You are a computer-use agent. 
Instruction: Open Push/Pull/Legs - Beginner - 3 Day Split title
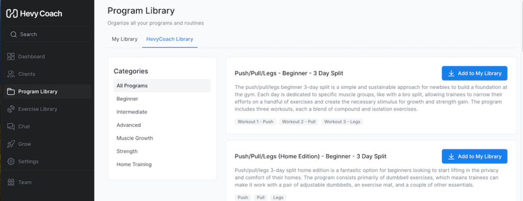pos(289,73)
